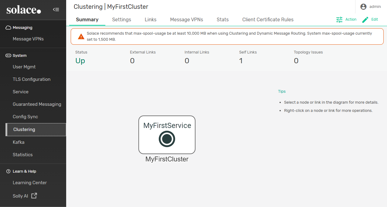Open the admin user account icon
Screen dimensions: 387x207
(x=363, y=7)
